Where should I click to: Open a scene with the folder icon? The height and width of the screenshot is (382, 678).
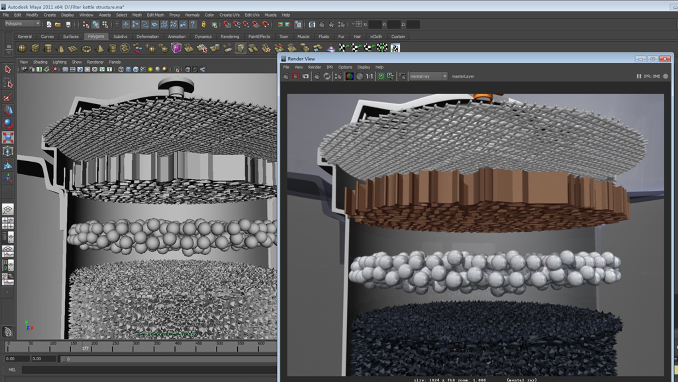[58, 24]
